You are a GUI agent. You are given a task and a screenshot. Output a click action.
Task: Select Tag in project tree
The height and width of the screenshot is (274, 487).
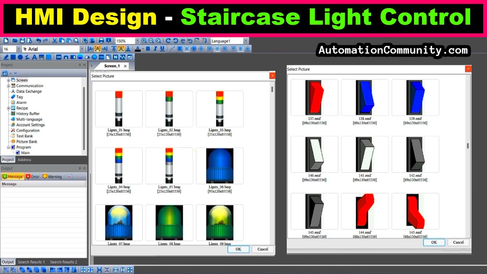[x=19, y=97]
